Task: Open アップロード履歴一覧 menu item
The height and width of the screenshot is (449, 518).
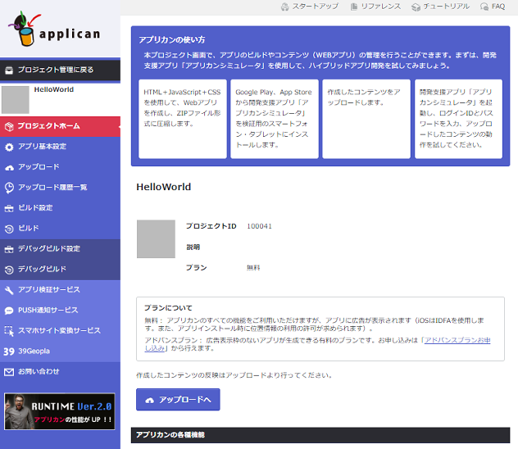Action: point(60,188)
